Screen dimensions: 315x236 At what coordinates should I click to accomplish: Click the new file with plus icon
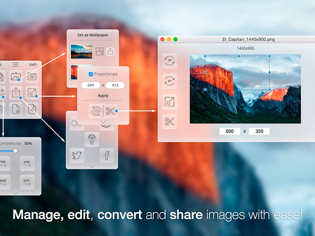coord(15,109)
